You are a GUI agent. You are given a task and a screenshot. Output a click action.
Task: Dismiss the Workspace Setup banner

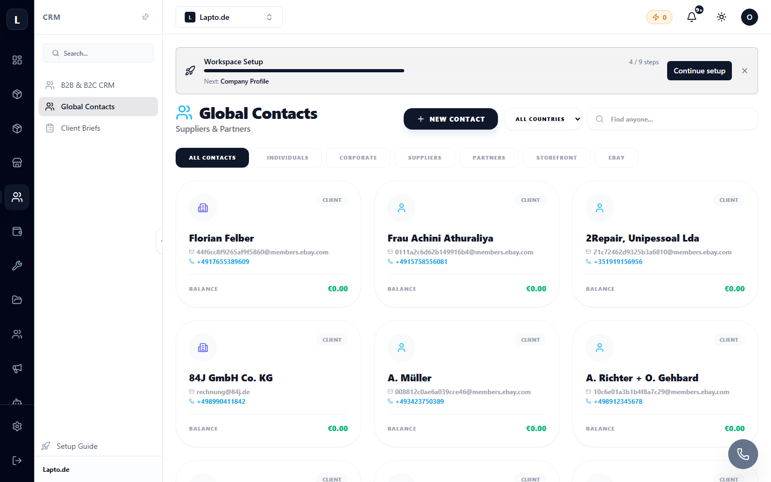point(745,71)
